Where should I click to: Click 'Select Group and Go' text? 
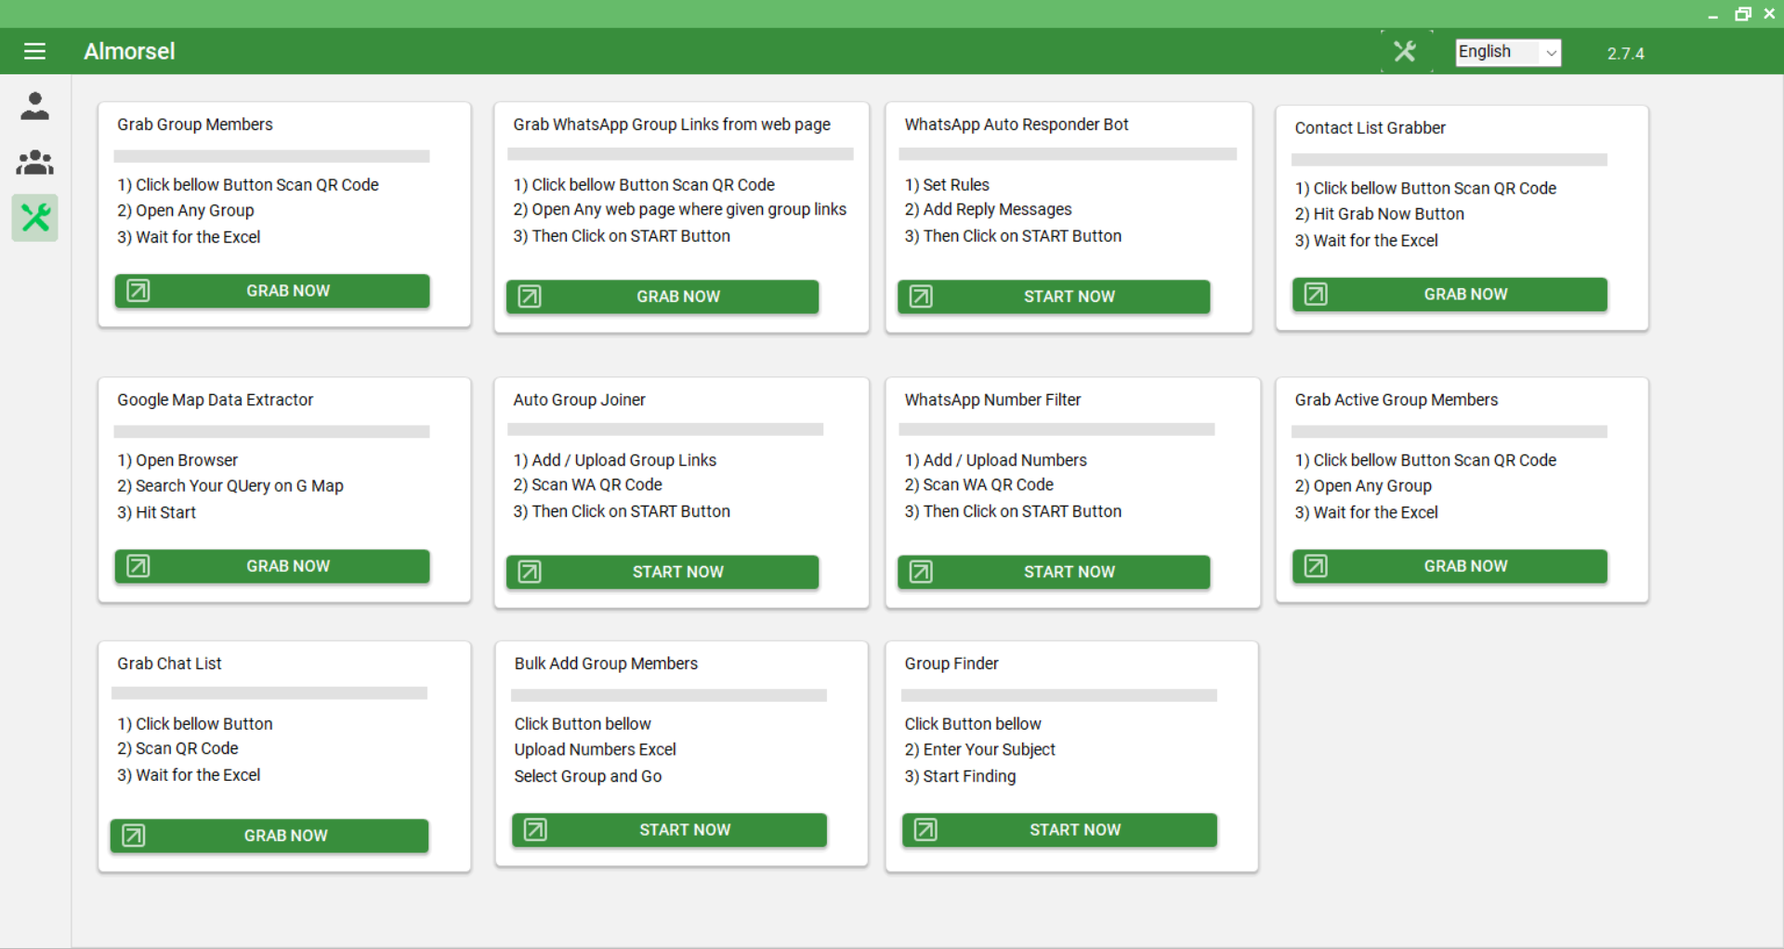(x=588, y=776)
